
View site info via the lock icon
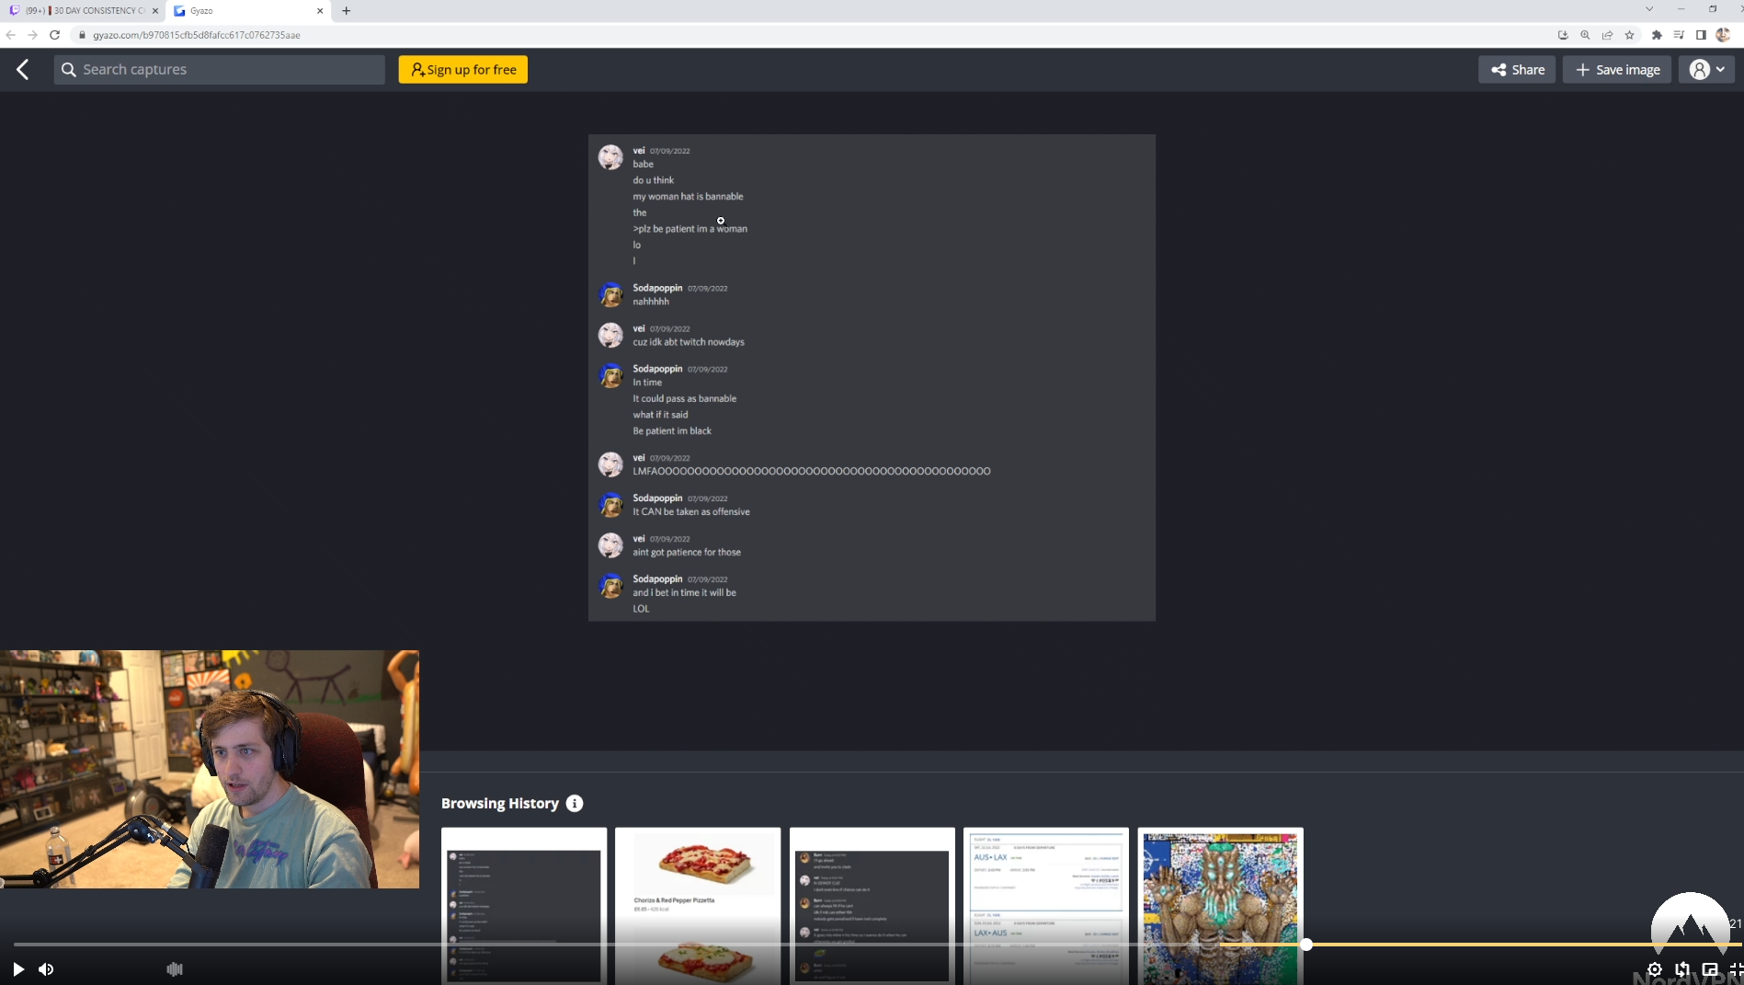tap(82, 35)
